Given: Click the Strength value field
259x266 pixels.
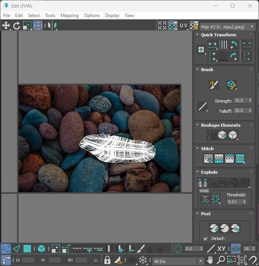Looking at the screenshot, I should tap(241, 100).
